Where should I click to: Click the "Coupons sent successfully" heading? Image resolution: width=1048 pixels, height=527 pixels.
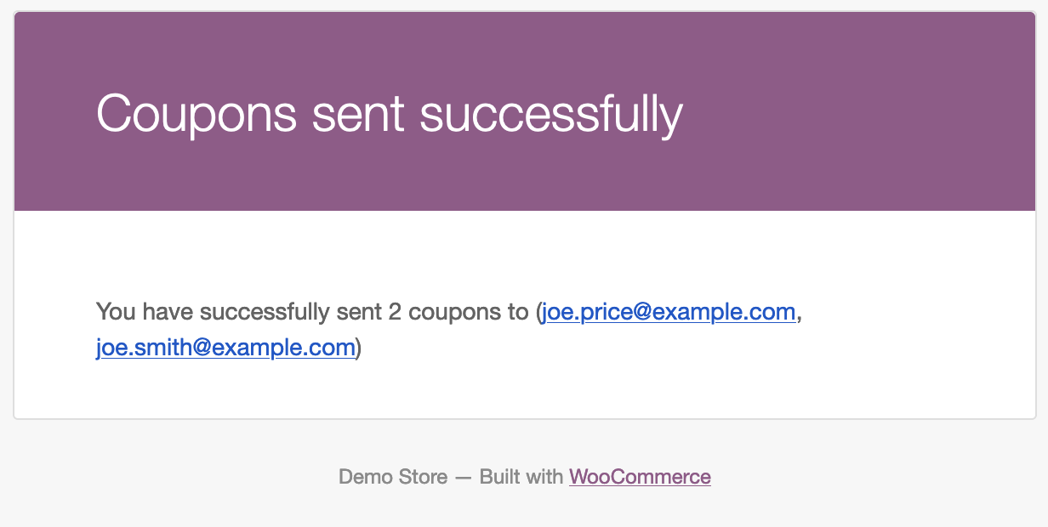coord(390,113)
